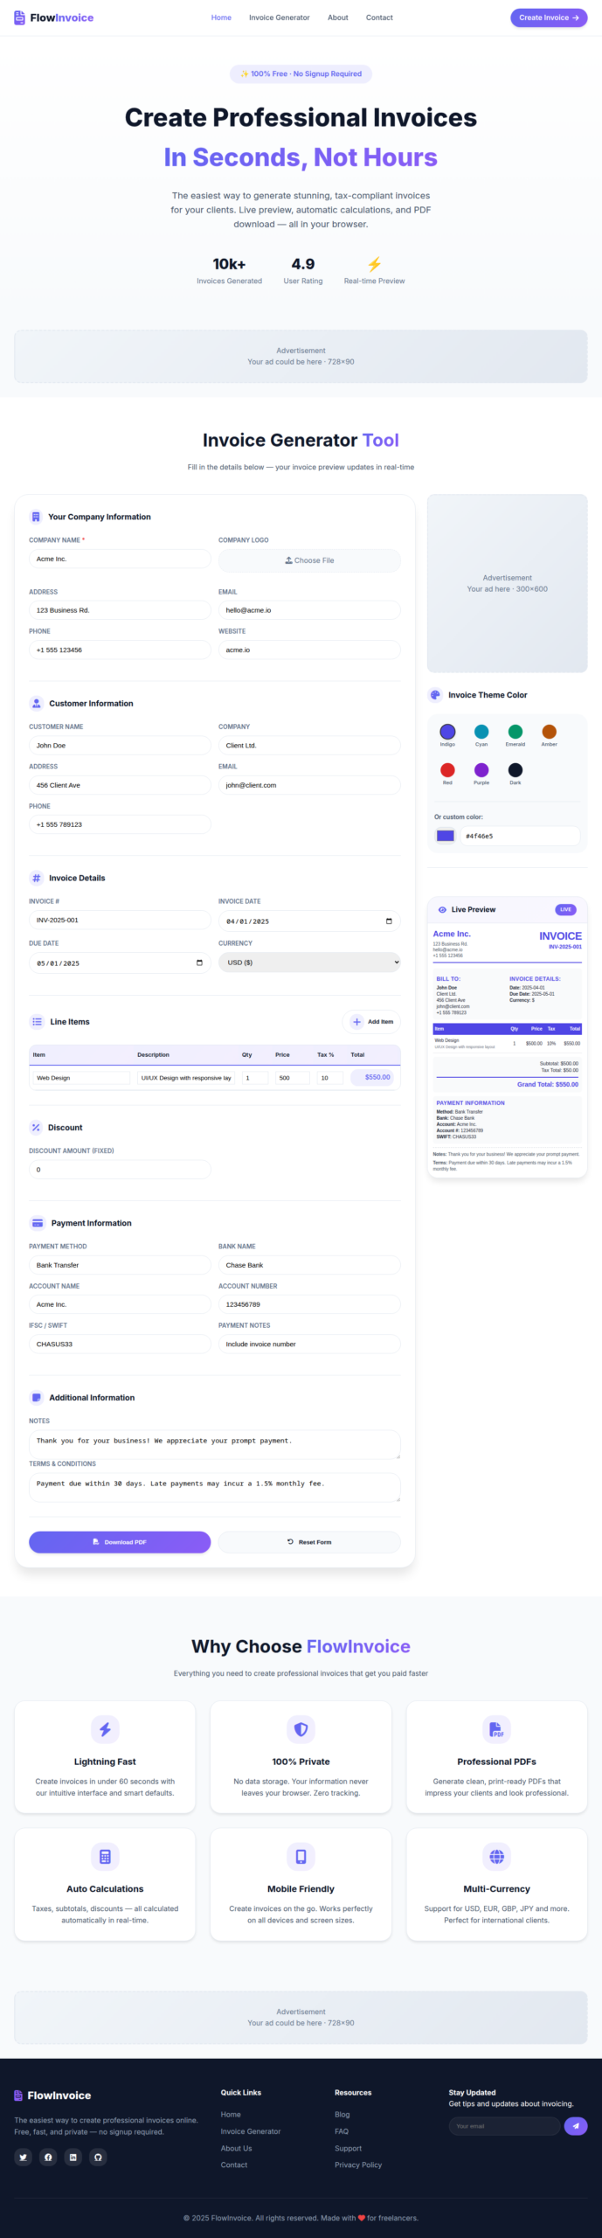This screenshot has height=2238, width=602.
Task: Focus the Company Name input field
Action: click(120, 559)
